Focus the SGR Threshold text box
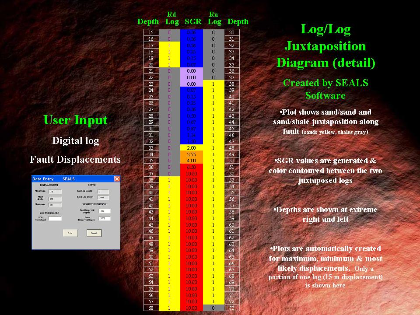420x315 pixels. [55, 218]
